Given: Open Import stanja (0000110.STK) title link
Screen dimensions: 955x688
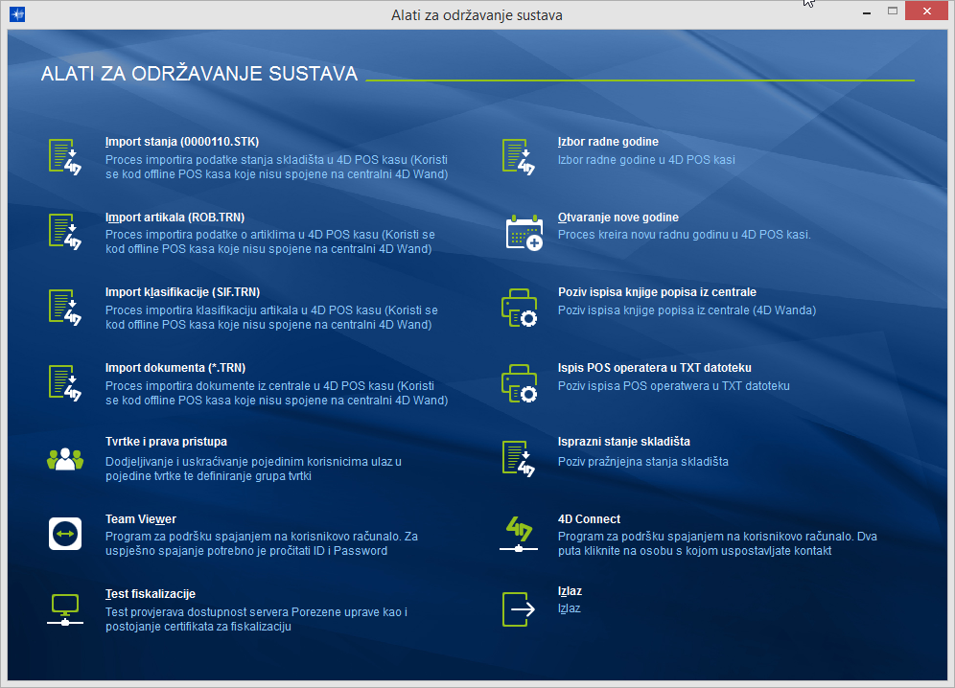Looking at the screenshot, I should (182, 142).
